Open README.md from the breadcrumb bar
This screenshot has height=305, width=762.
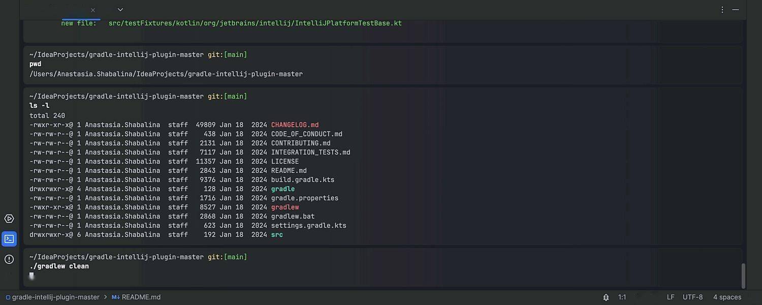(x=141, y=297)
